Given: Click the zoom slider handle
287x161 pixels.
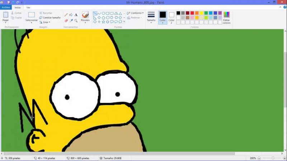Looking at the screenshot, I should pos(273,158).
